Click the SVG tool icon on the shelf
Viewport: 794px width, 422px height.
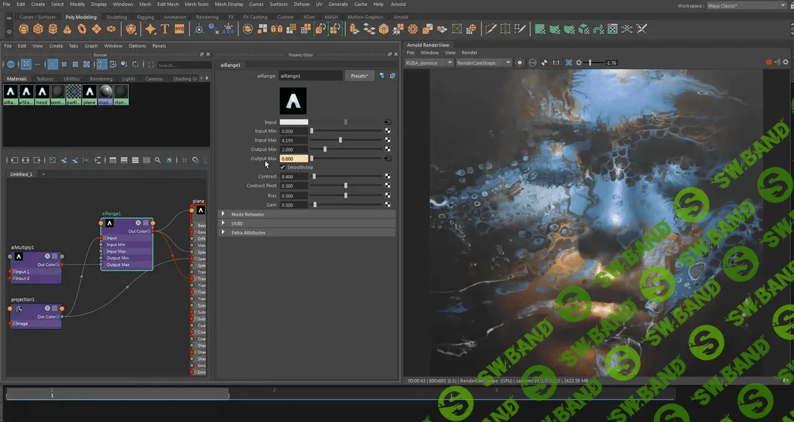click(x=180, y=29)
